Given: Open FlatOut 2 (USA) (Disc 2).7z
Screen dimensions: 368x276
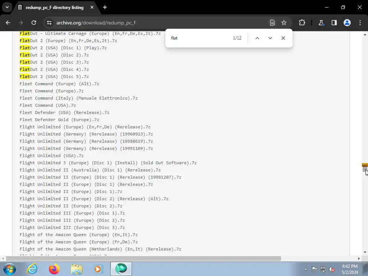Looking at the screenshot, I should 54,55.
